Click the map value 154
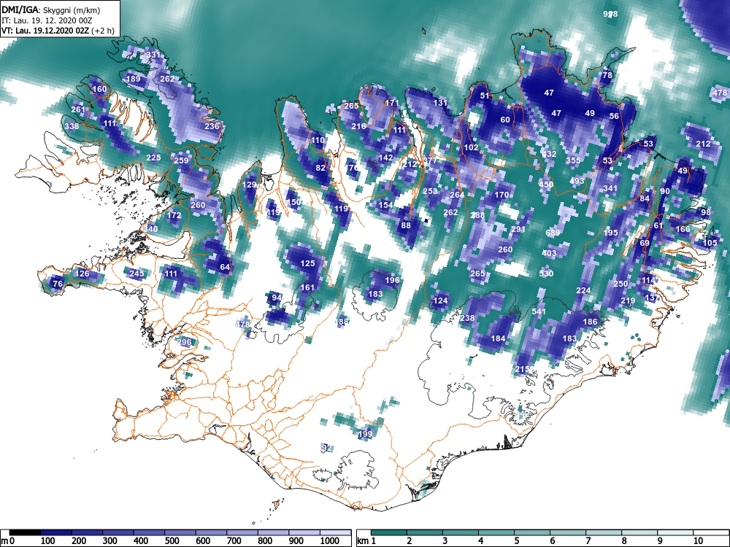Screen dimensions: 730x547 385,205
